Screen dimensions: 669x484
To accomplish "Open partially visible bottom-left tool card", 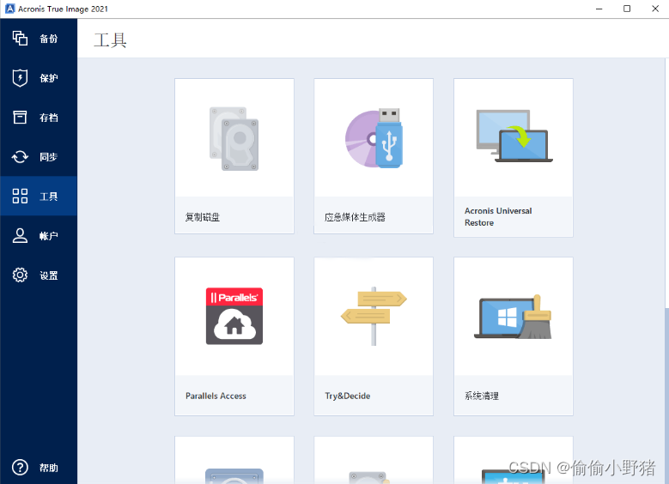I will pos(234,460).
